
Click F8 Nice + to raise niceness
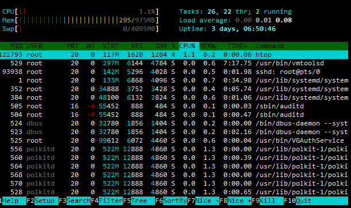tap(236, 201)
